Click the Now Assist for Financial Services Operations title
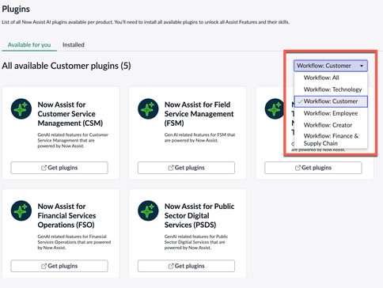Screen dimensions: 383x288 point(66,216)
